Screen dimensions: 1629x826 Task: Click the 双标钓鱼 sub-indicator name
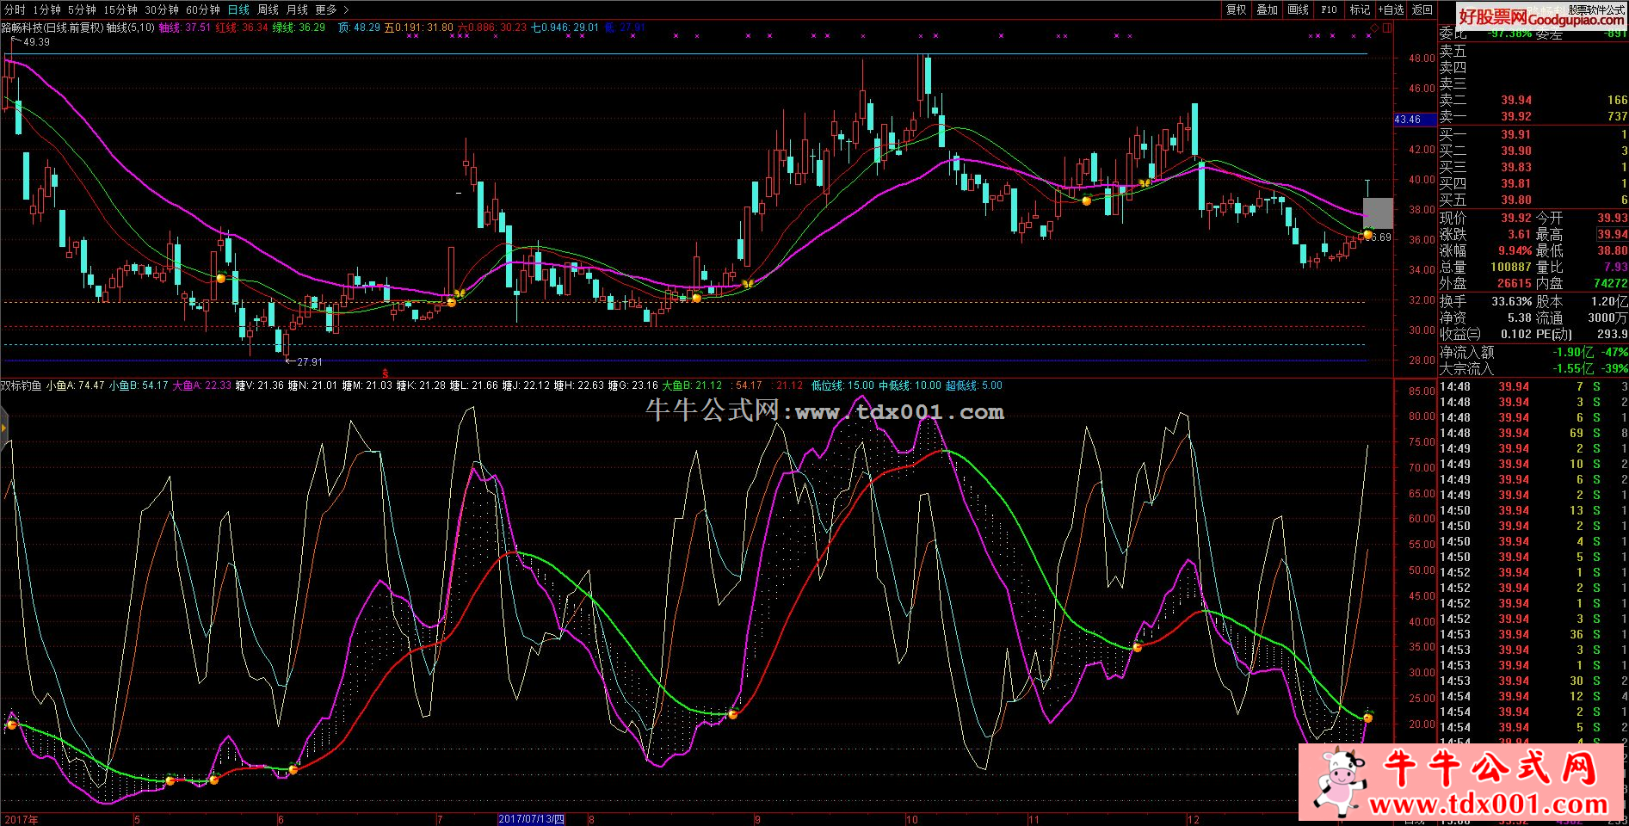point(22,385)
